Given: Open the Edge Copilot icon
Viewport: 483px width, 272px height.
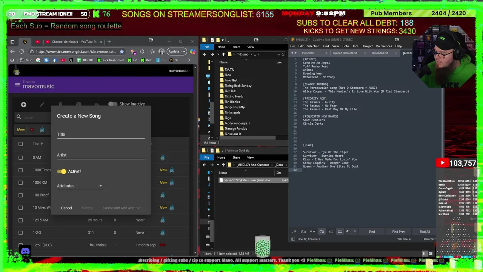Looking at the screenshot, I should click(x=192, y=51).
